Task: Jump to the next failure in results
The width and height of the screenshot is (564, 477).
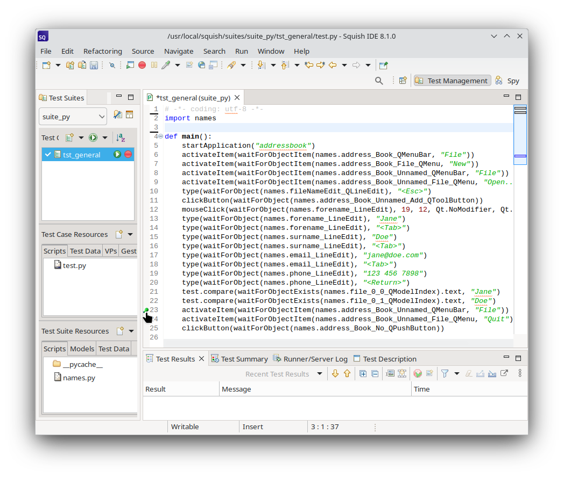Action: pos(335,373)
